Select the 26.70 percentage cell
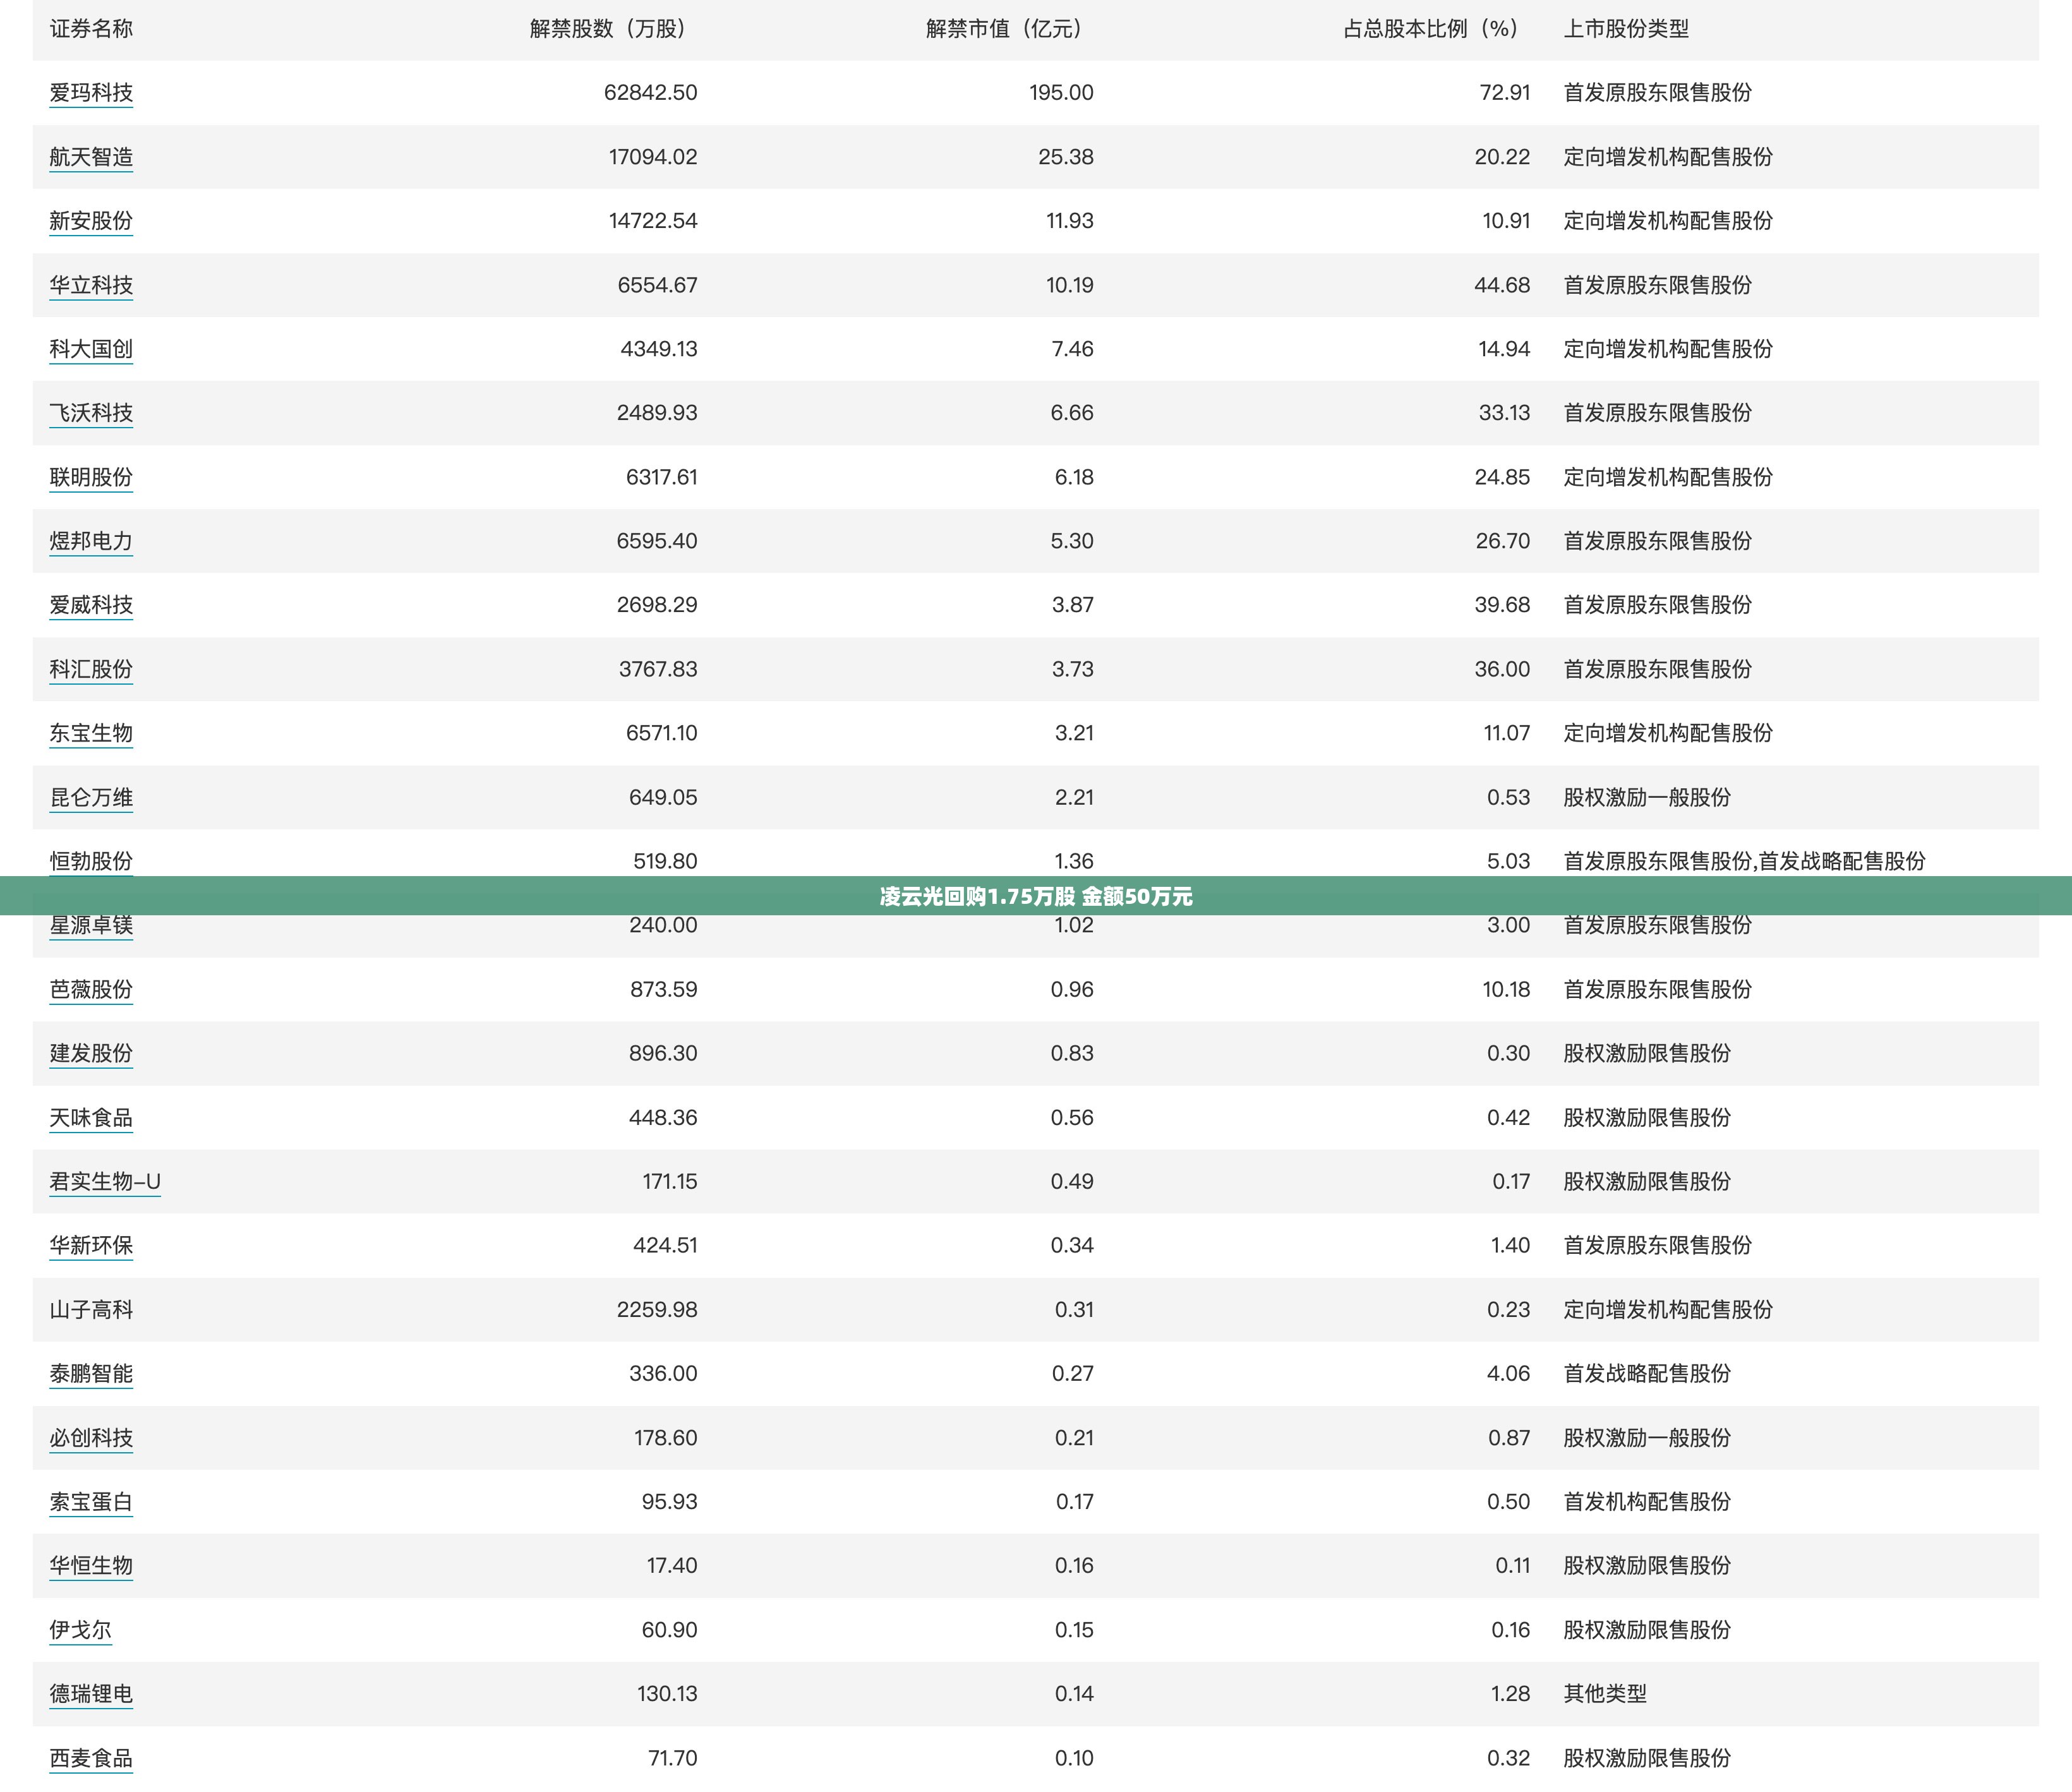The height and width of the screenshot is (1792, 2072). pyautogui.click(x=1503, y=541)
